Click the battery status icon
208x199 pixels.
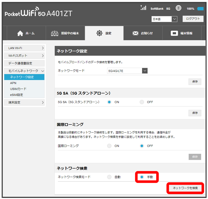point(200,8)
